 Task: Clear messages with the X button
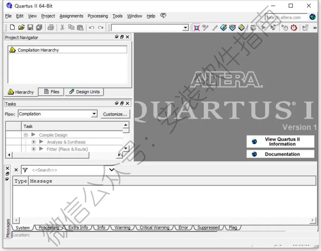[16, 170]
